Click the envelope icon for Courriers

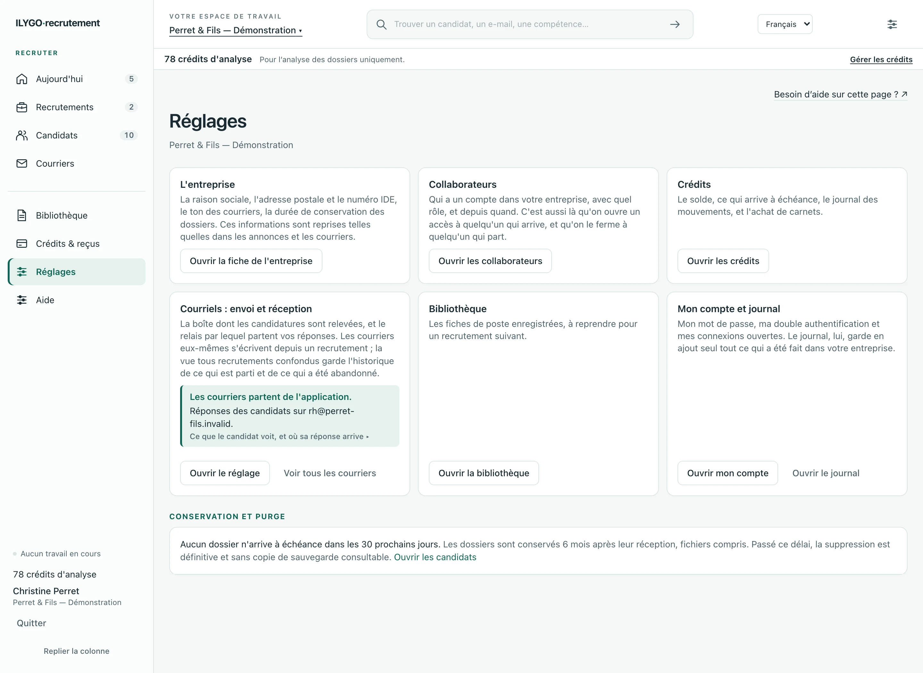(21, 163)
